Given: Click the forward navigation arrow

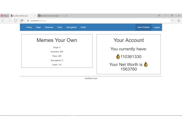Looking at the screenshot, I should 9,21.
